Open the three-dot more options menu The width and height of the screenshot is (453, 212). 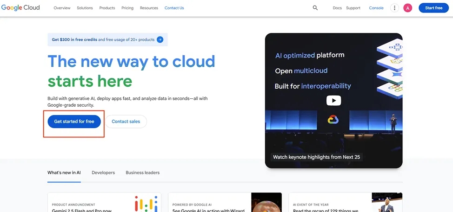[394, 8]
